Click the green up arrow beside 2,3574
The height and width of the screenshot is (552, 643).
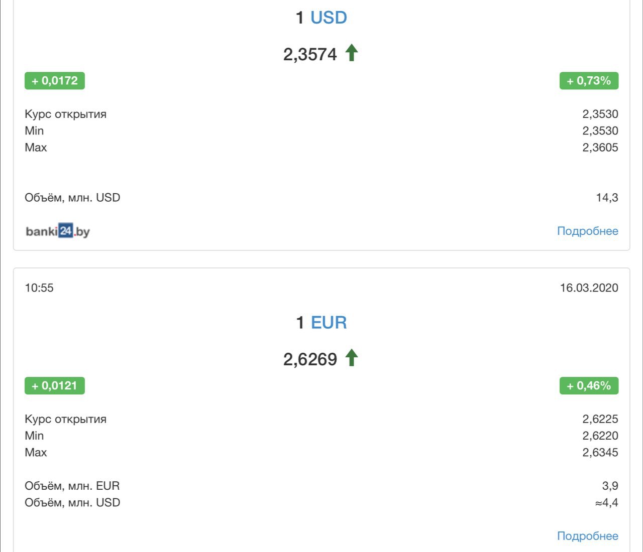coord(352,53)
